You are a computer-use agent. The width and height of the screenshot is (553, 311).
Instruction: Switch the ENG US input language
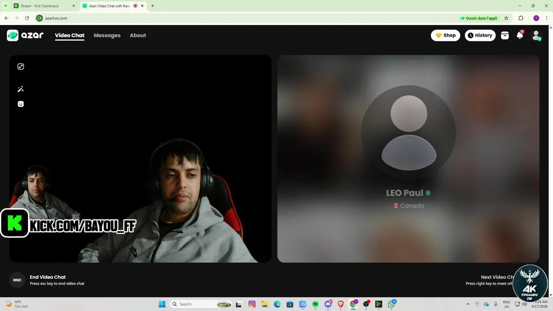coord(506,304)
